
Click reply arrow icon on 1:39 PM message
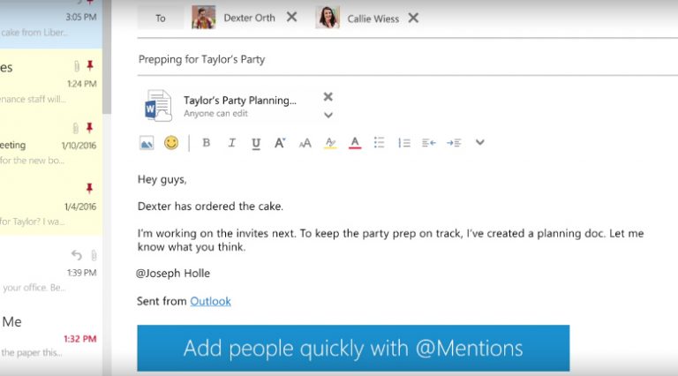pyautogui.click(x=77, y=255)
